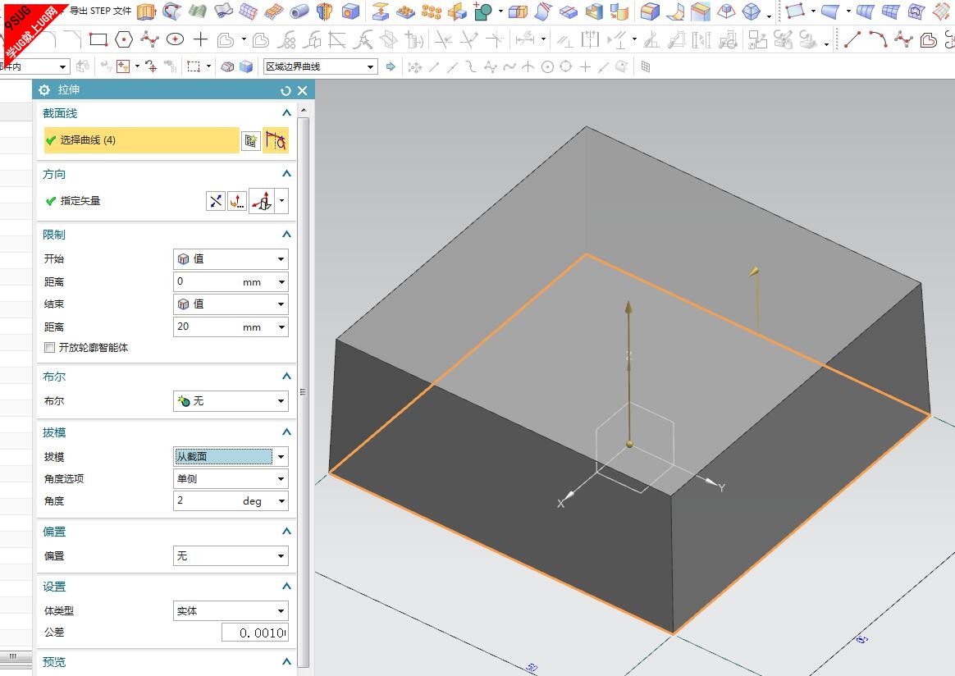
Task: Click the 公差 tolerance input field
Action: (254, 633)
